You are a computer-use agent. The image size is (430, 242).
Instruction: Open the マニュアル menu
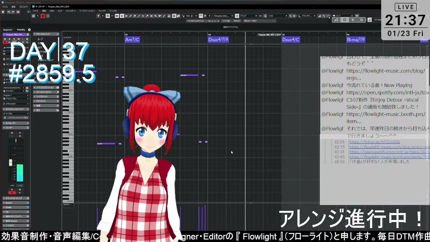coord(113,11)
